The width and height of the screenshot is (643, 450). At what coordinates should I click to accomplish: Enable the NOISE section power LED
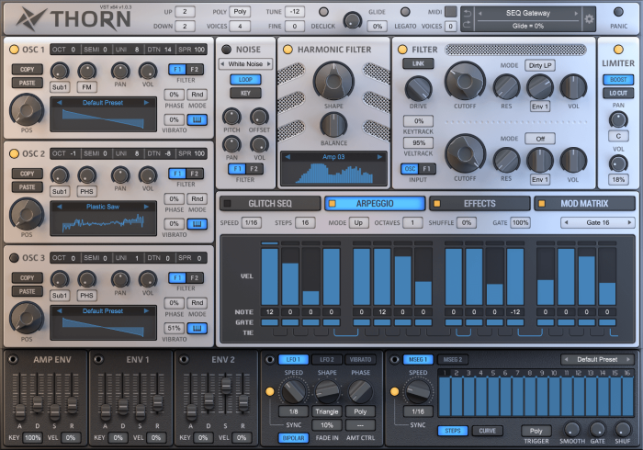pos(226,50)
